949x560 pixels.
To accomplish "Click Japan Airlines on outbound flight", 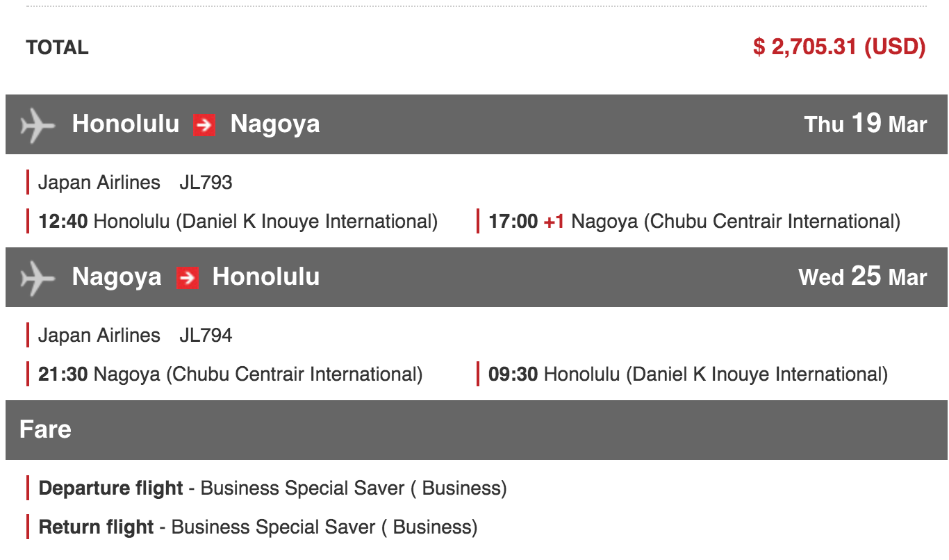I will (x=99, y=183).
